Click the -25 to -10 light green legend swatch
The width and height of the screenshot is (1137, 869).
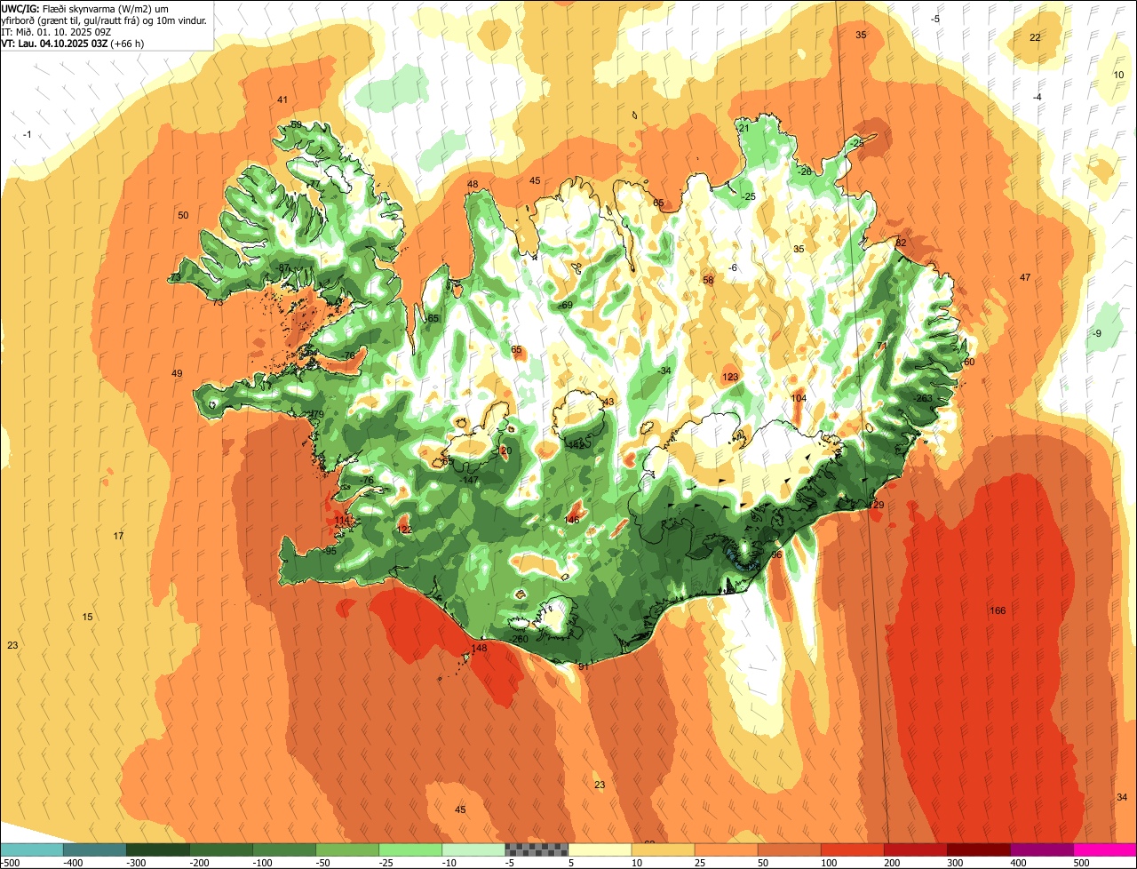409,849
